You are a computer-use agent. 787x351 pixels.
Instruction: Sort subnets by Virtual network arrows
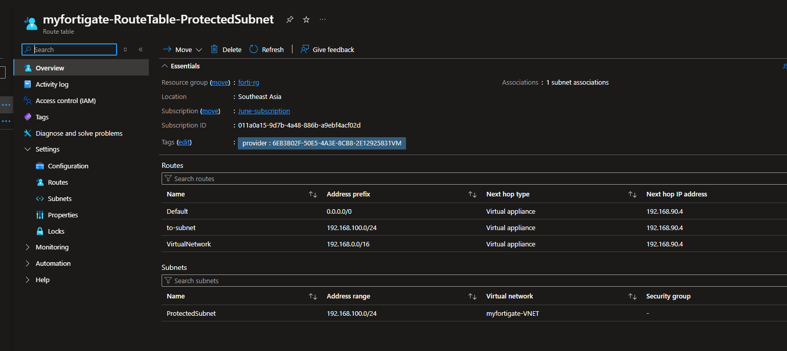coord(633,296)
